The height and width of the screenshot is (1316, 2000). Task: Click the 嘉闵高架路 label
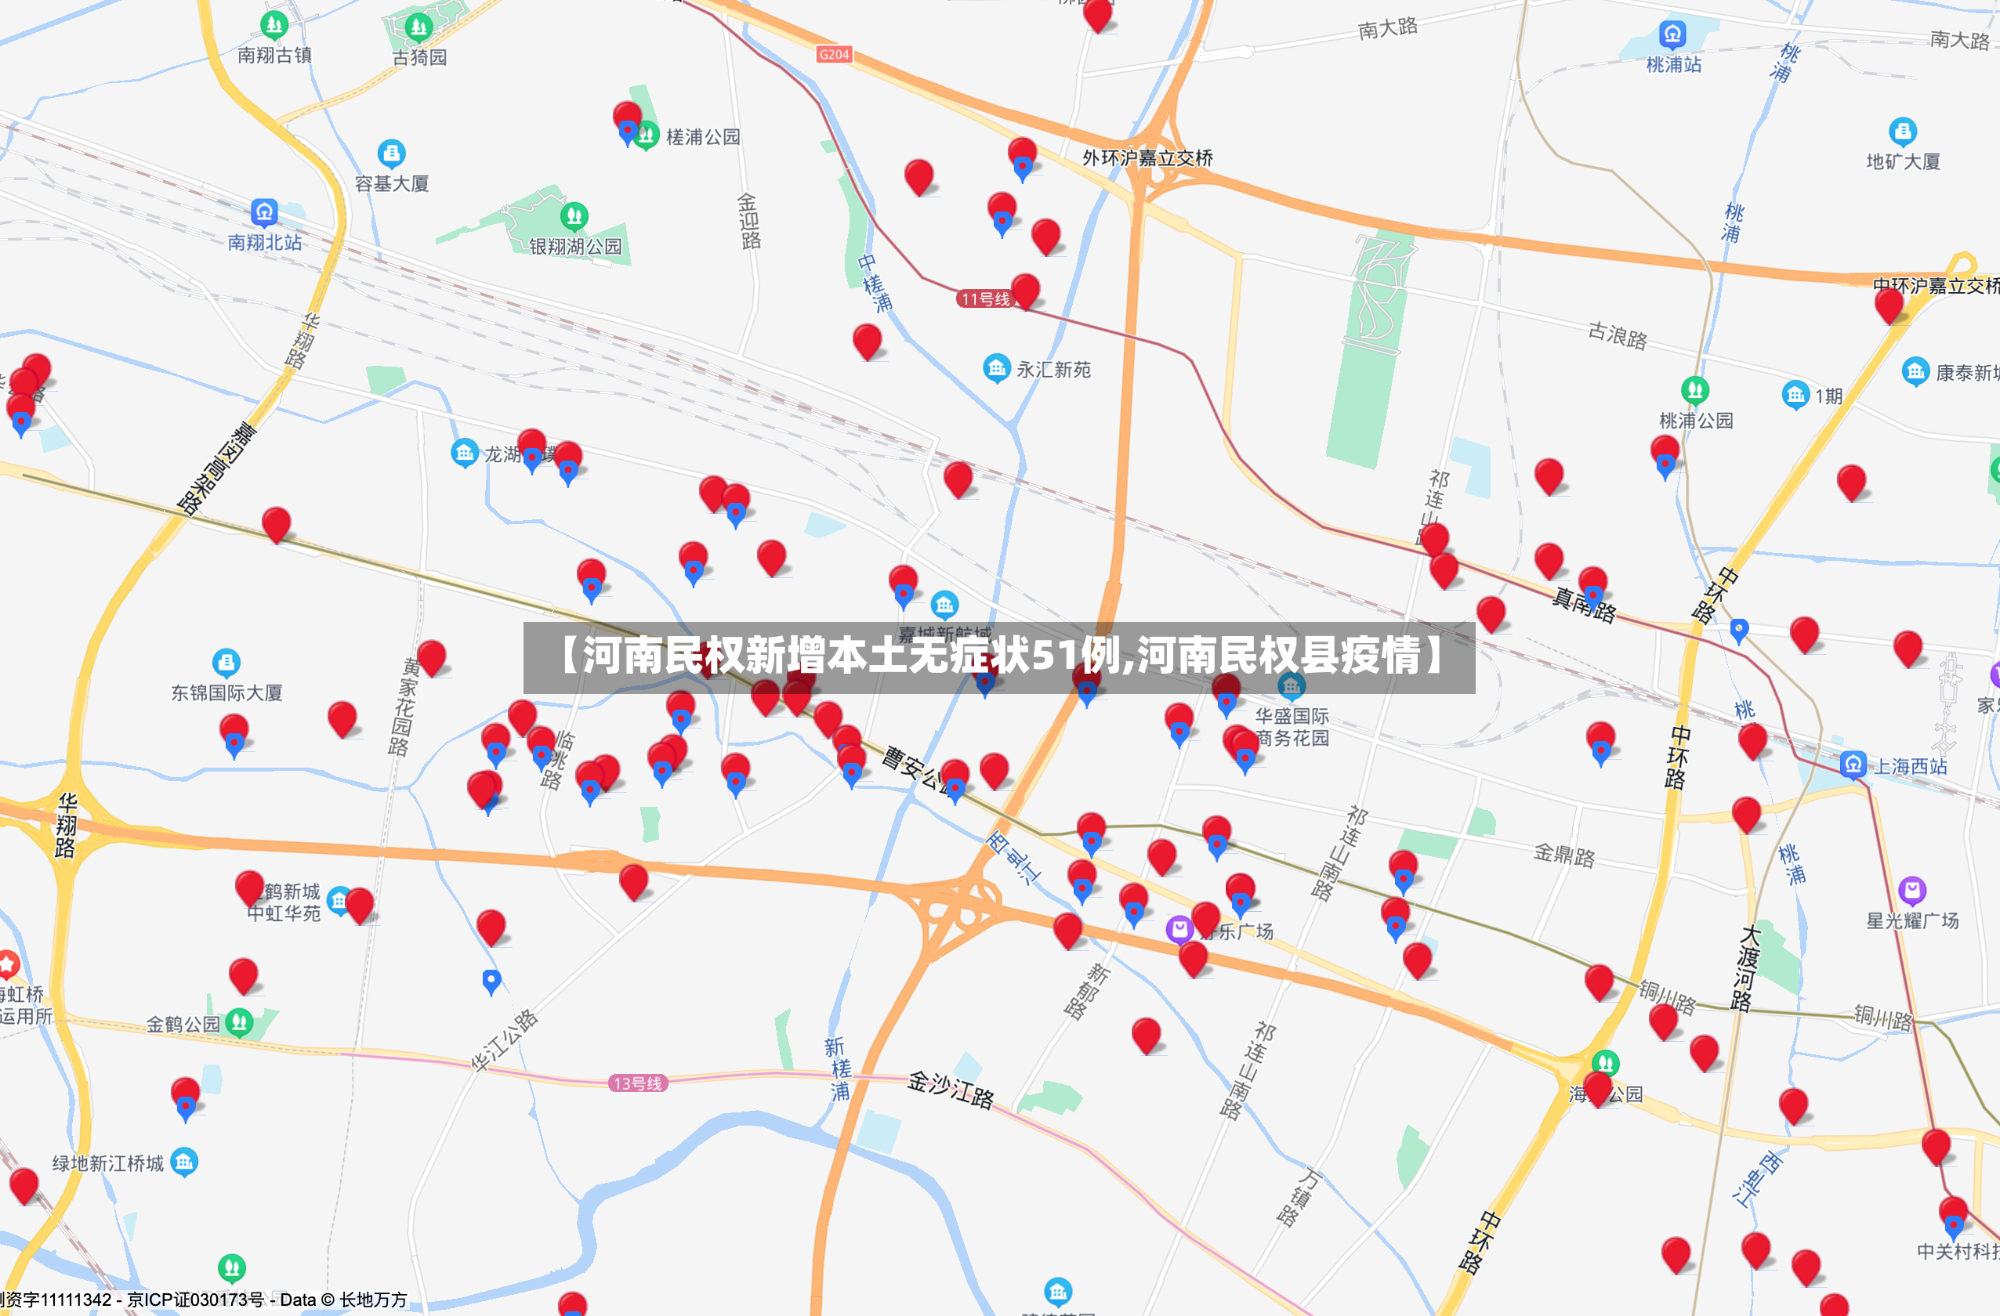point(218,468)
